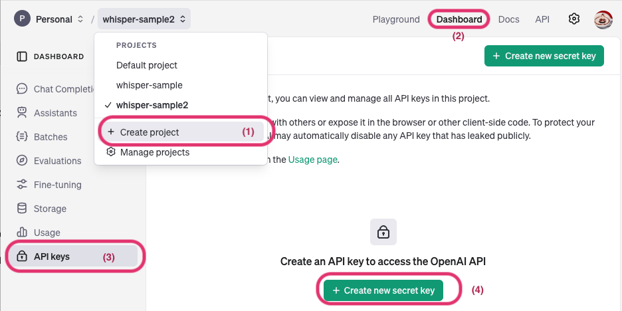Image resolution: width=622 pixels, height=311 pixels.
Task: Open the Batches page
Action: tap(51, 137)
